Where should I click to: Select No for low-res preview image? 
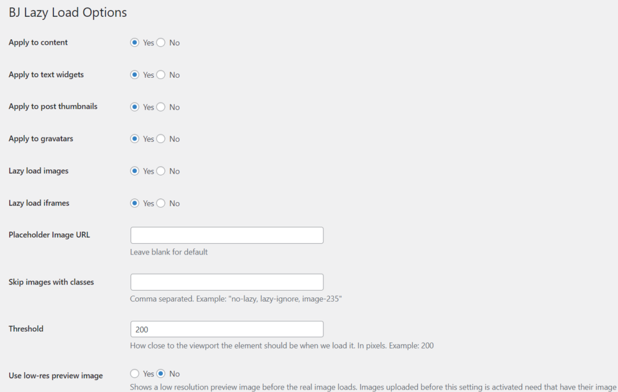tap(161, 374)
